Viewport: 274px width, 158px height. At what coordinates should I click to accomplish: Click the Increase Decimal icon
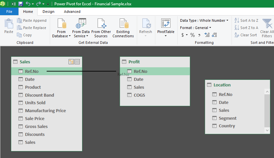point(207,35)
